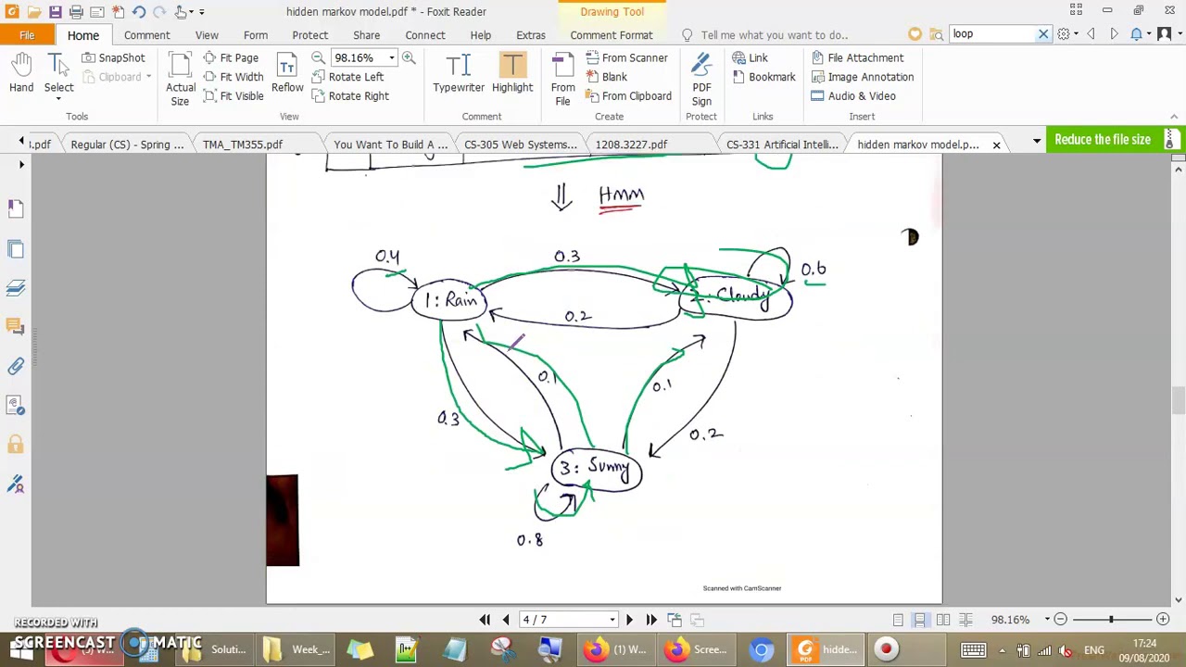Open Chrome from the Windows taskbar
This screenshot has width=1186, height=667.
[761, 649]
